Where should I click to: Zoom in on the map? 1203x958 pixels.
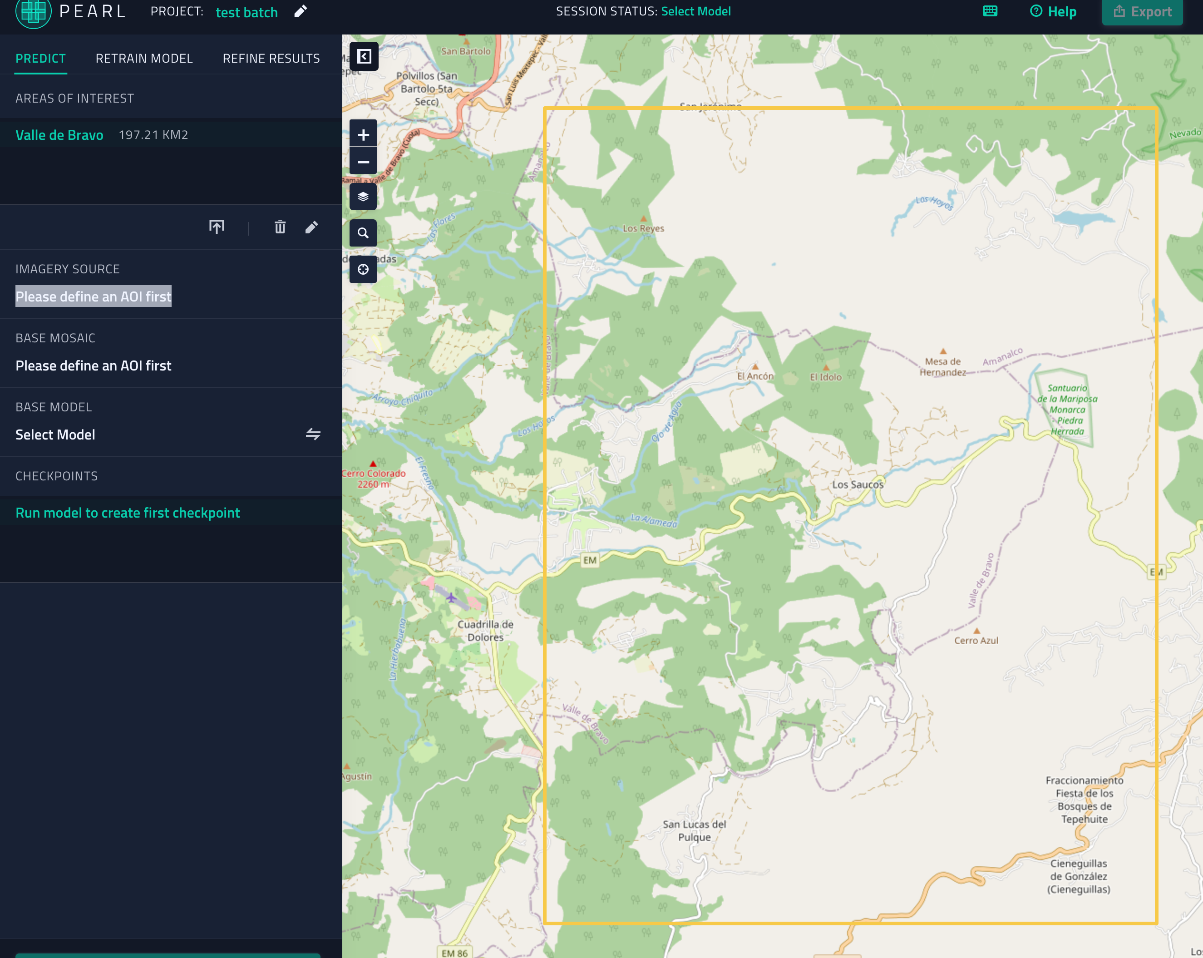pos(363,134)
